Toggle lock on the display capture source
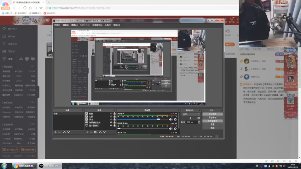The width and height of the screenshot is (301, 169). tap(114, 125)
